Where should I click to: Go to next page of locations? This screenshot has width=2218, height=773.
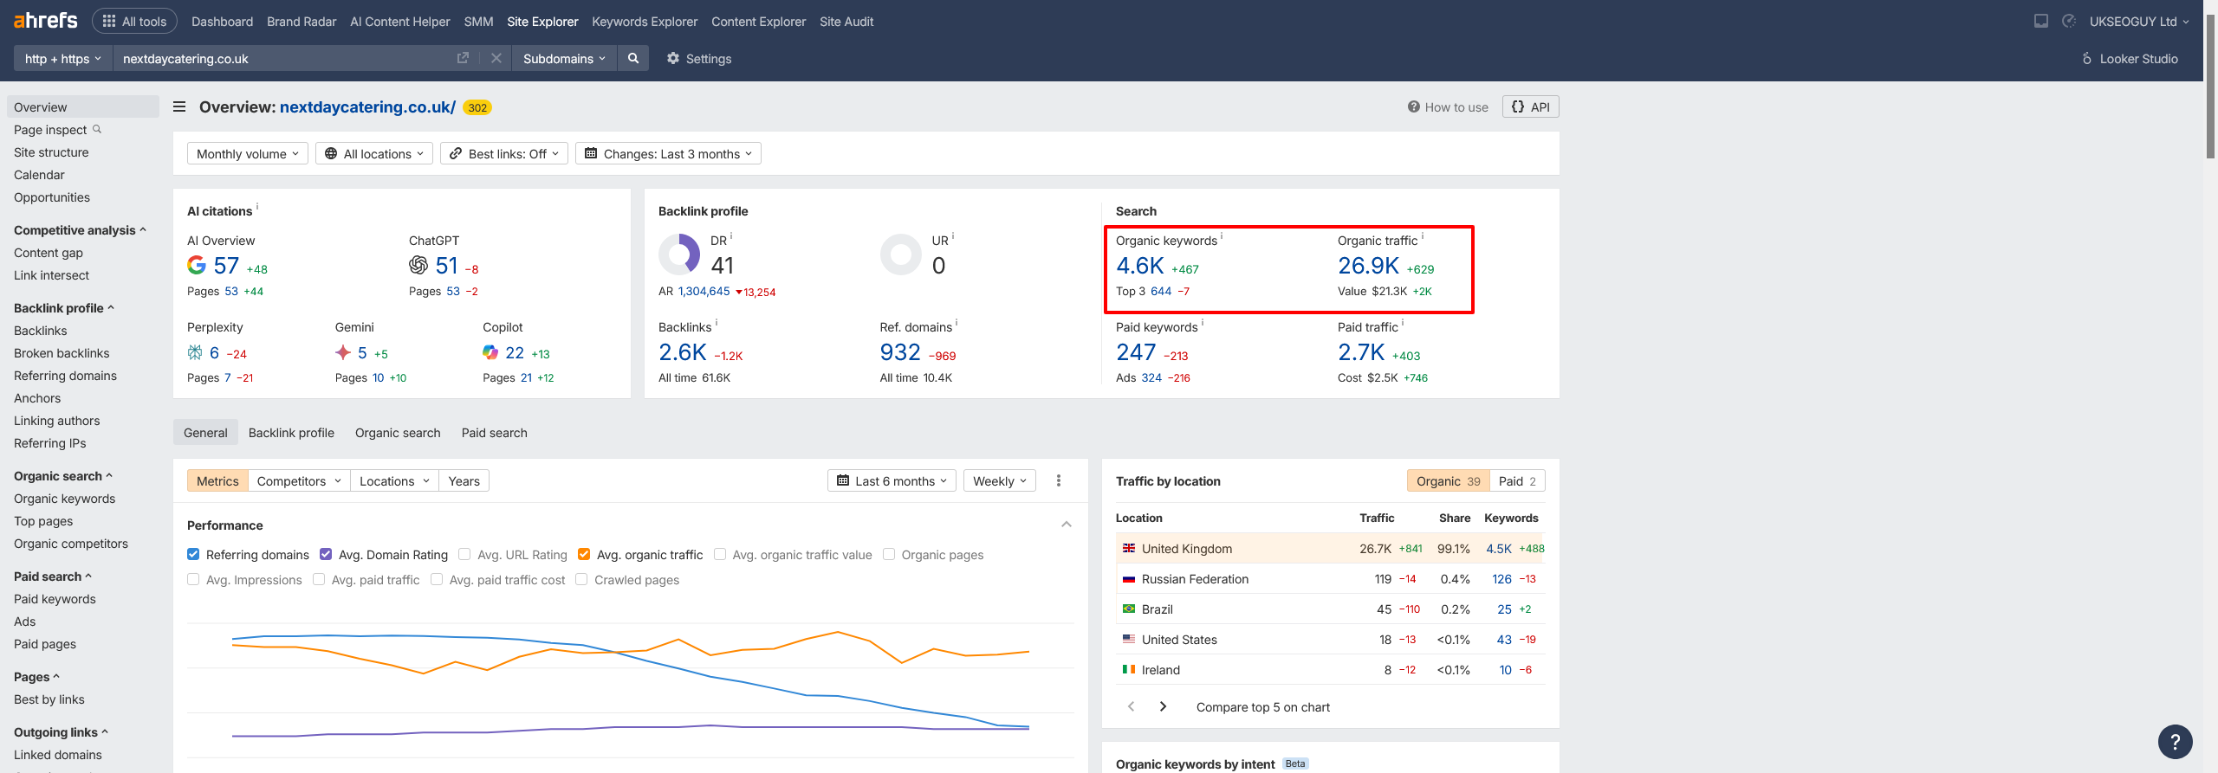(x=1163, y=706)
